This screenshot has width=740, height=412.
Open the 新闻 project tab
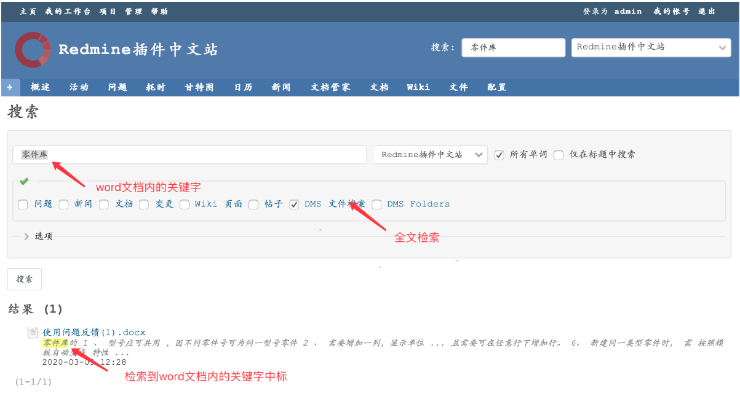tap(281, 87)
